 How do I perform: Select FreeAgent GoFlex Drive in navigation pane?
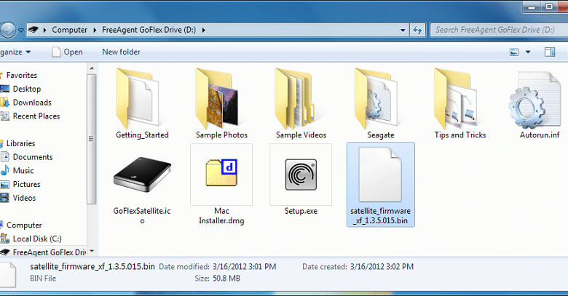(x=50, y=252)
